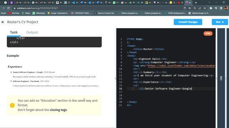Run the code with the Run button
This screenshot has height=128, width=229.
pos(220,22)
